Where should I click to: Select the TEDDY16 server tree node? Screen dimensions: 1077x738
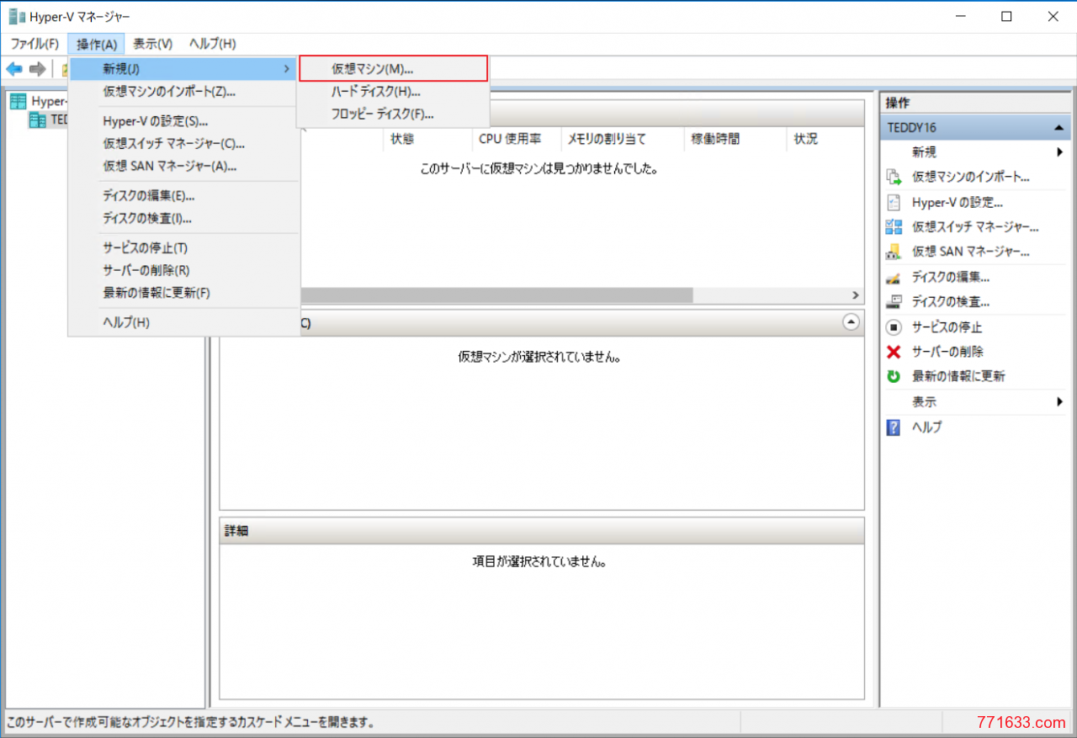[x=49, y=120]
